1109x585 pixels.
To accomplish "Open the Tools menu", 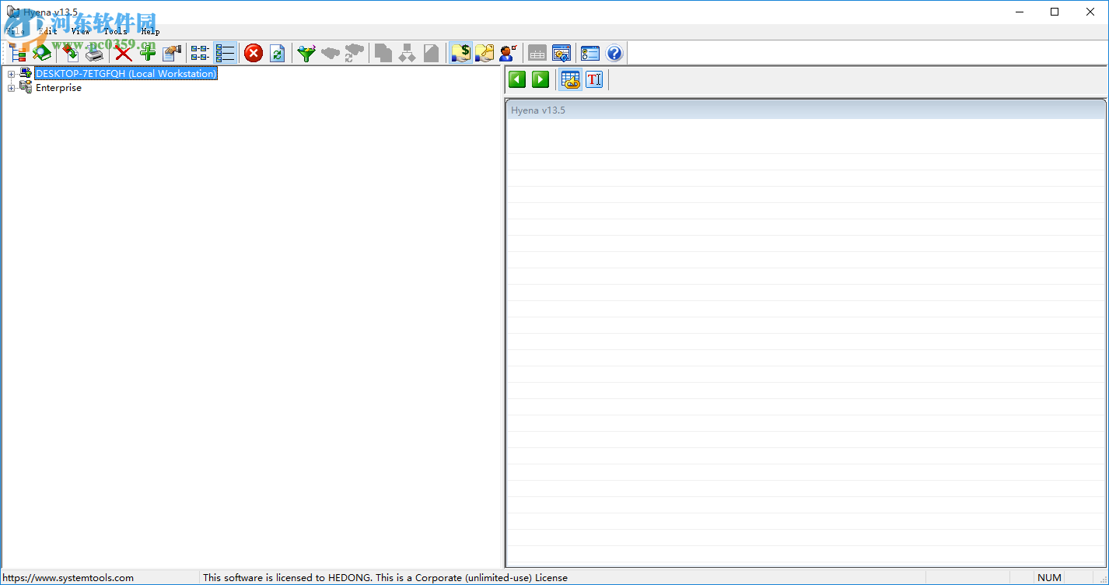I will tap(114, 31).
